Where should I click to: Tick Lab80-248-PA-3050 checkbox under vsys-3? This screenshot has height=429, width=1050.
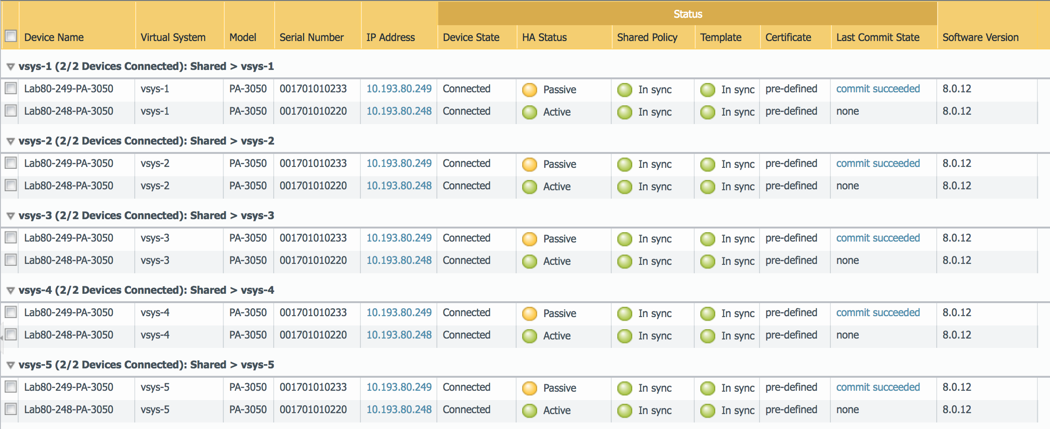10,260
